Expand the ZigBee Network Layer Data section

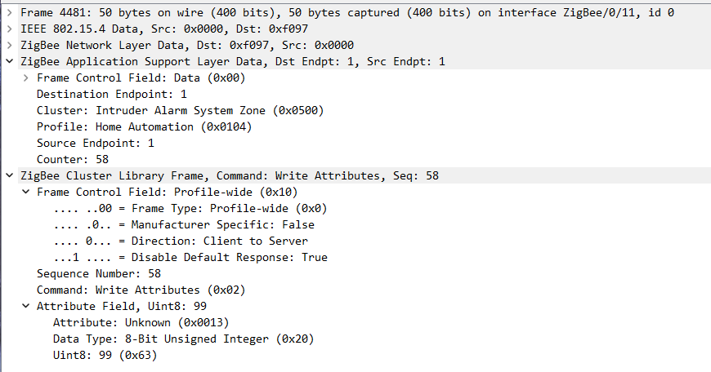[9, 46]
